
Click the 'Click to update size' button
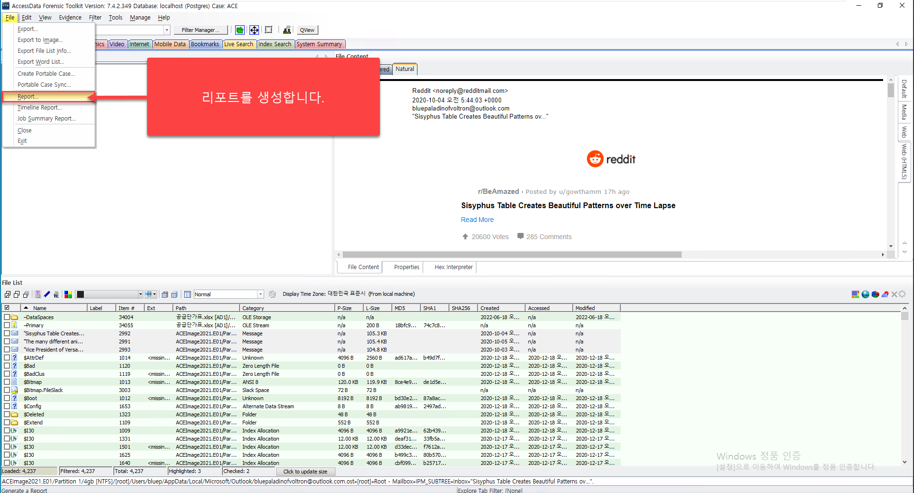click(x=305, y=472)
